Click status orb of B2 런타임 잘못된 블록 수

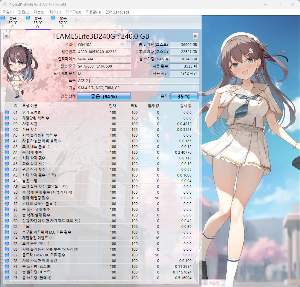pos(7,204)
